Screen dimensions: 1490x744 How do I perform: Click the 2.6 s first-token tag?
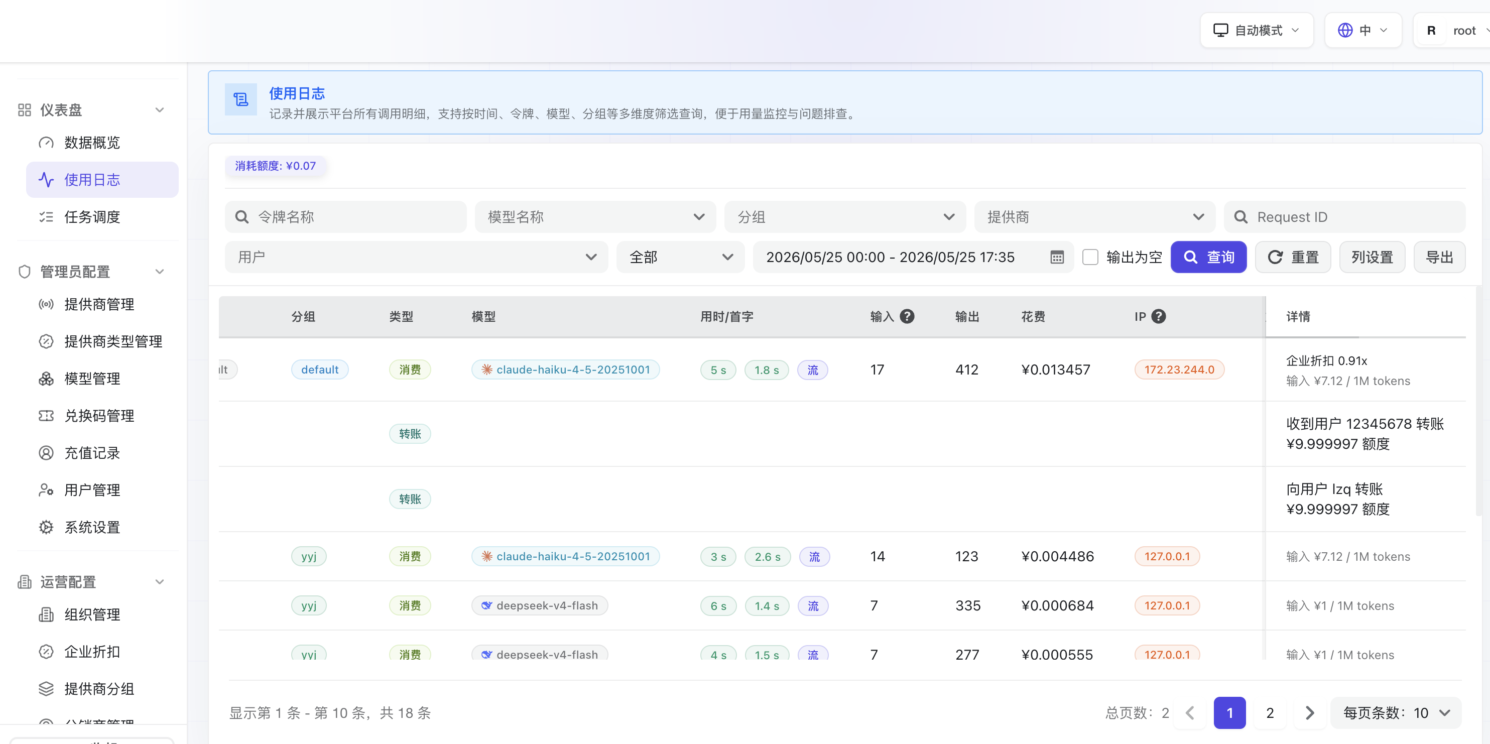pos(768,557)
